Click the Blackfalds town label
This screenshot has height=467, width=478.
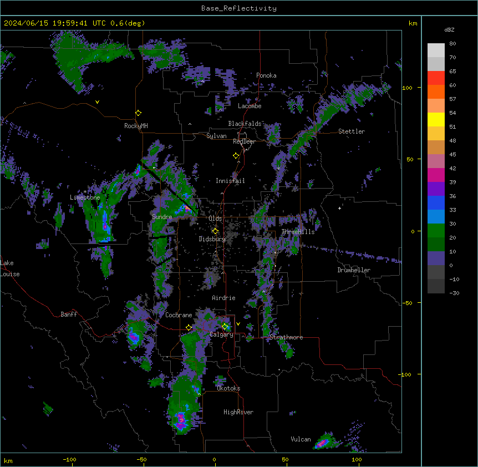245,124
